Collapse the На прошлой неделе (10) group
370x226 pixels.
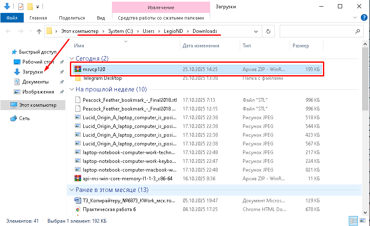click(x=72, y=89)
